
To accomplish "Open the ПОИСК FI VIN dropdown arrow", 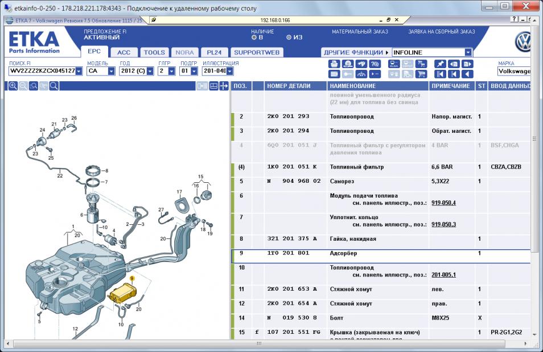I will pos(79,71).
